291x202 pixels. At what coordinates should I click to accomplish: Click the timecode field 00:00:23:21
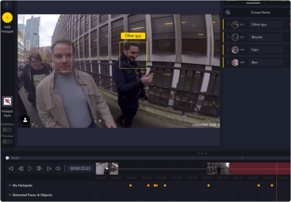click(x=80, y=168)
